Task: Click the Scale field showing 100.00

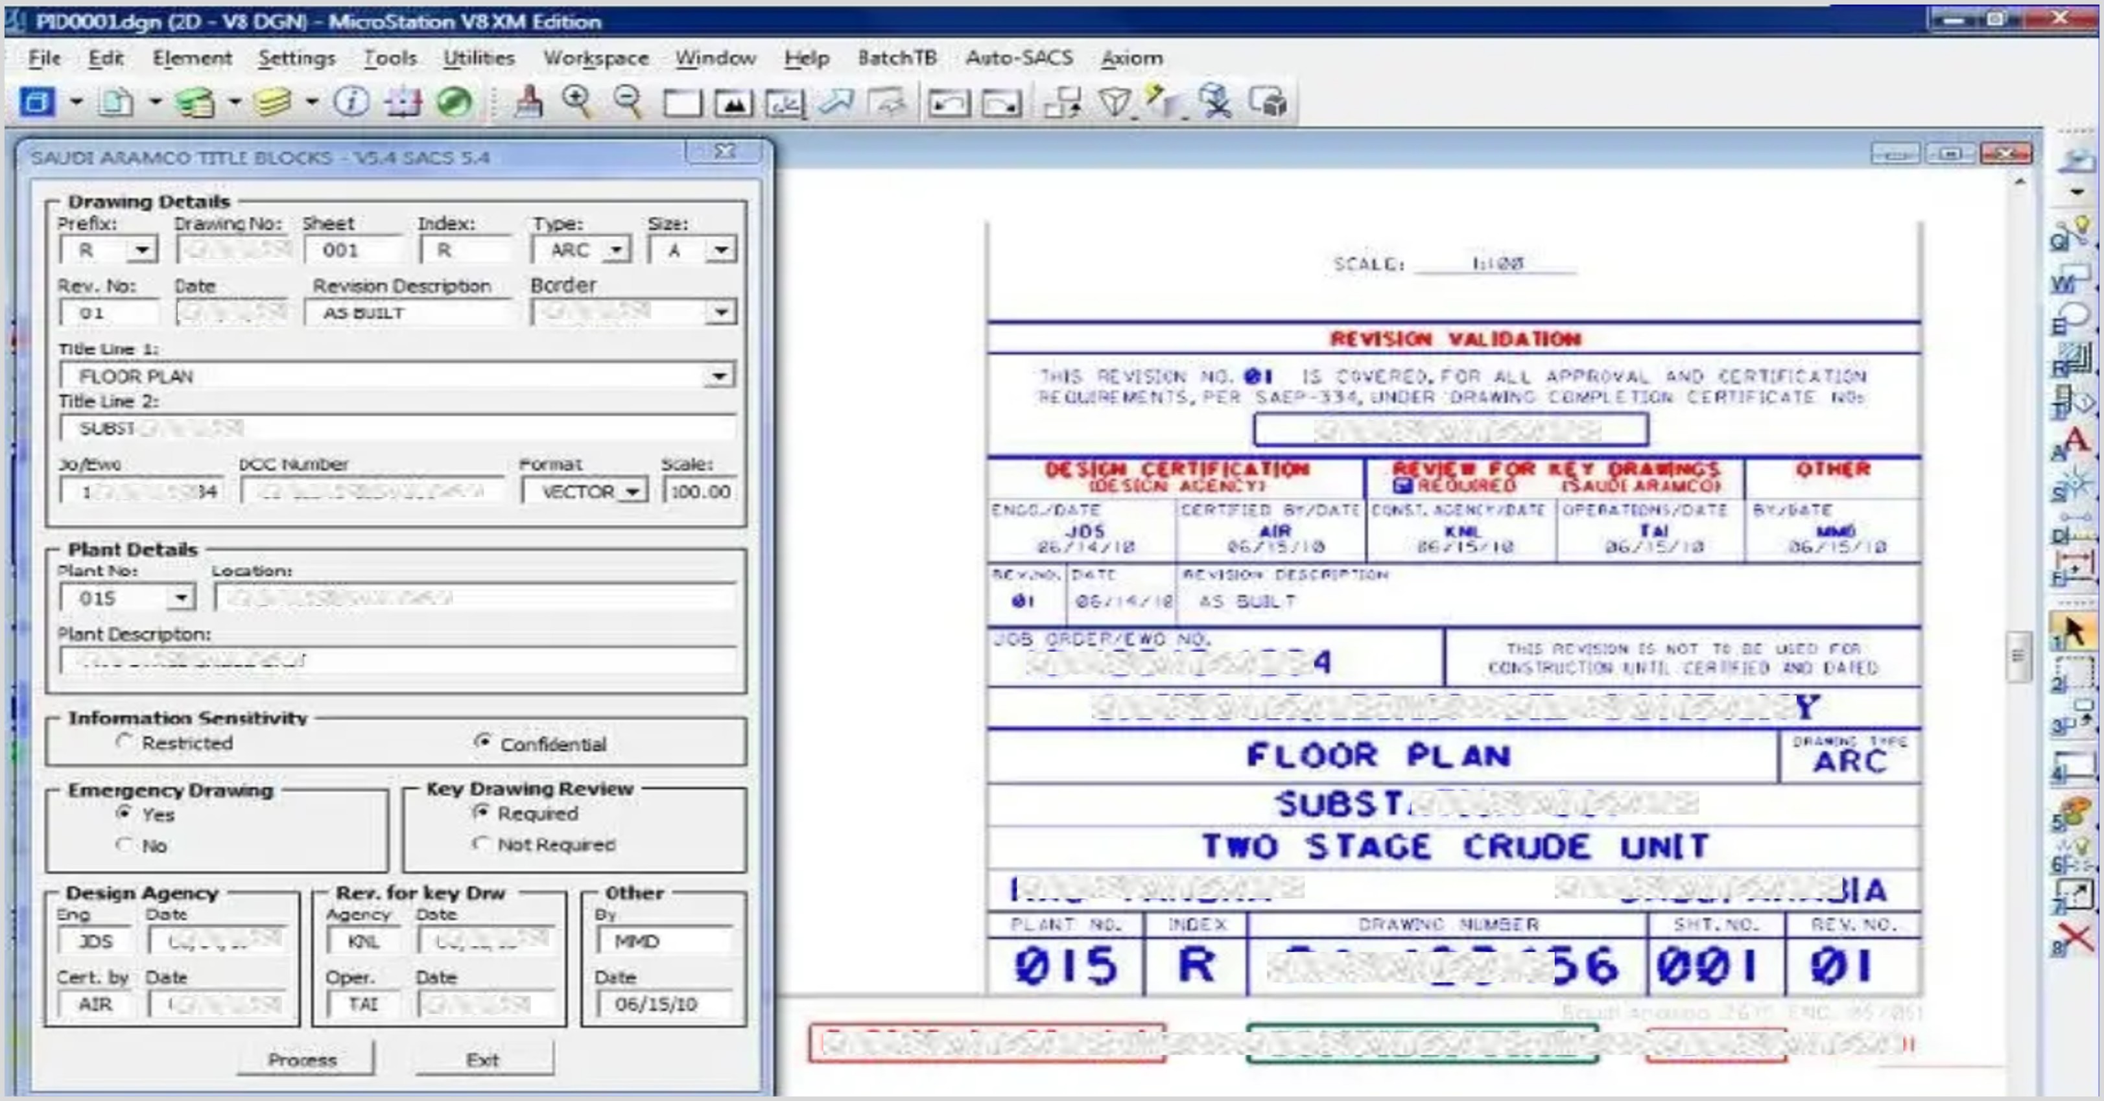Action: 699,491
